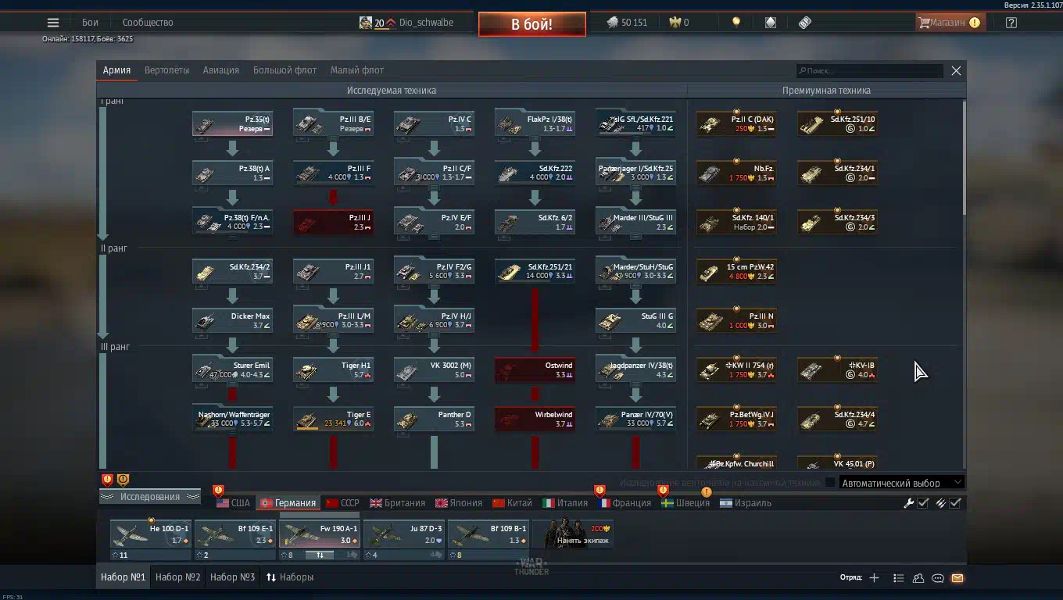Select the Dicker Max vehicle card
The width and height of the screenshot is (1063, 600).
coord(232,320)
